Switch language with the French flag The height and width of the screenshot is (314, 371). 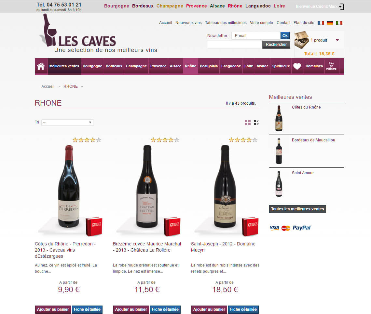tap(321, 23)
